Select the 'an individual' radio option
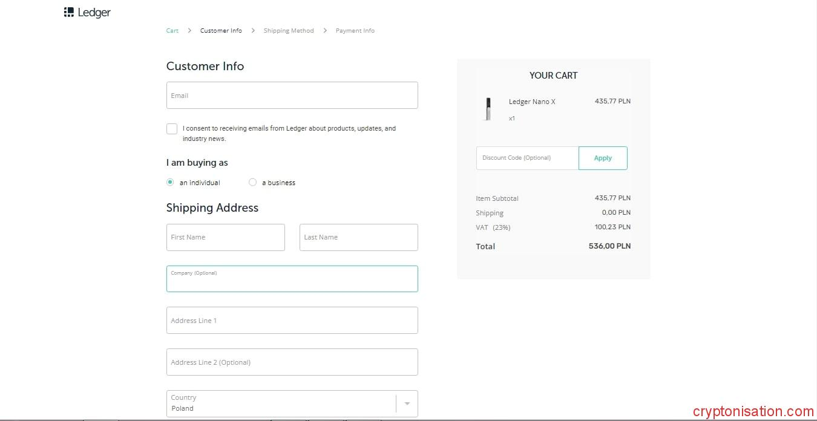The width and height of the screenshot is (817, 421). tap(170, 182)
